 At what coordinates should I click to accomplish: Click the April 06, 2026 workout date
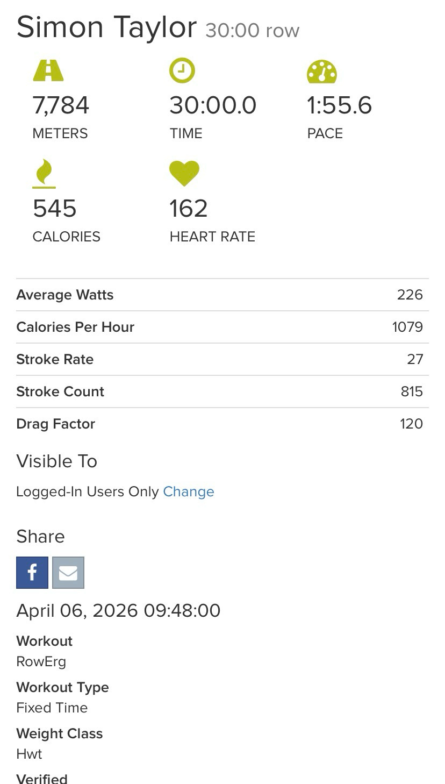118,611
